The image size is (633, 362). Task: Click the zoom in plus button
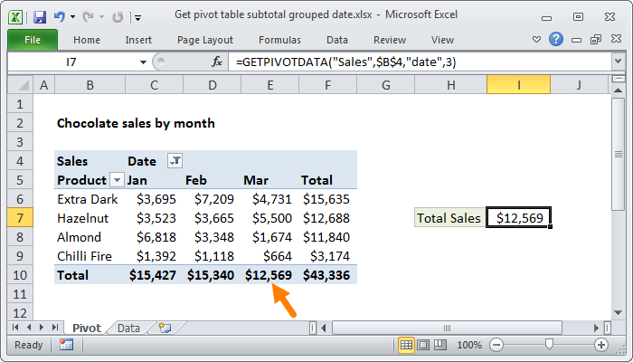pyautogui.click(x=600, y=345)
